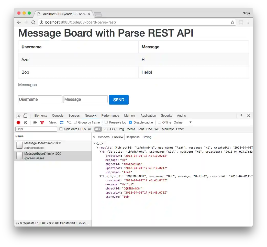Image resolution: width=267 pixels, height=247 pixels.
Task: Open Chrome three-dot menu
Action: click(248, 22)
